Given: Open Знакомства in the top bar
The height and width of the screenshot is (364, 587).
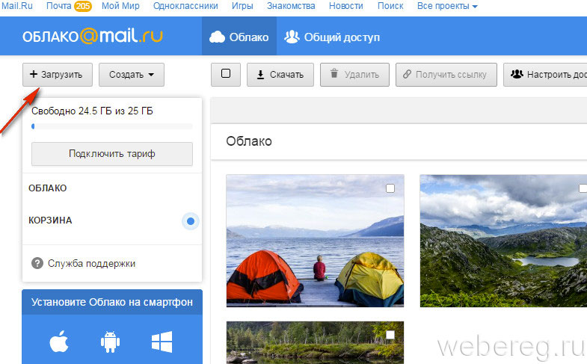Looking at the screenshot, I should pos(291,6).
